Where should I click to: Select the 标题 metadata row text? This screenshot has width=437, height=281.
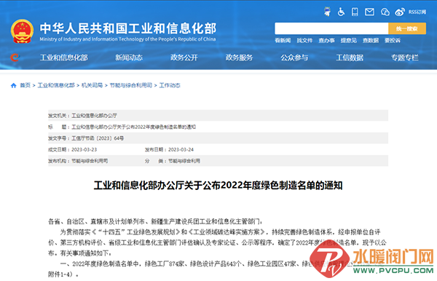122,127
